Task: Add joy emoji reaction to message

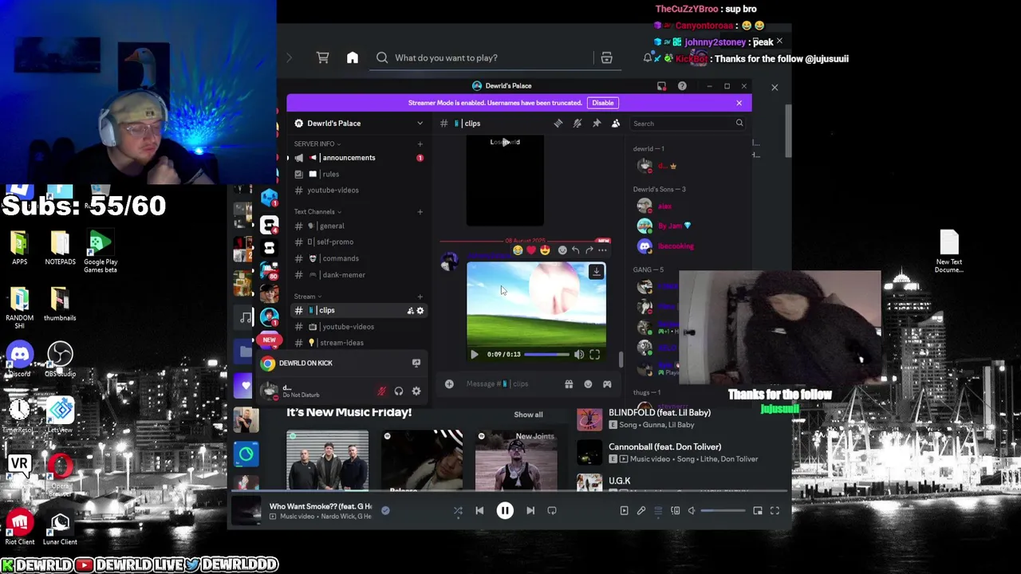Action: (x=518, y=250)
